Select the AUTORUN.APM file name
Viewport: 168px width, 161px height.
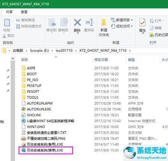pos(39,103)
